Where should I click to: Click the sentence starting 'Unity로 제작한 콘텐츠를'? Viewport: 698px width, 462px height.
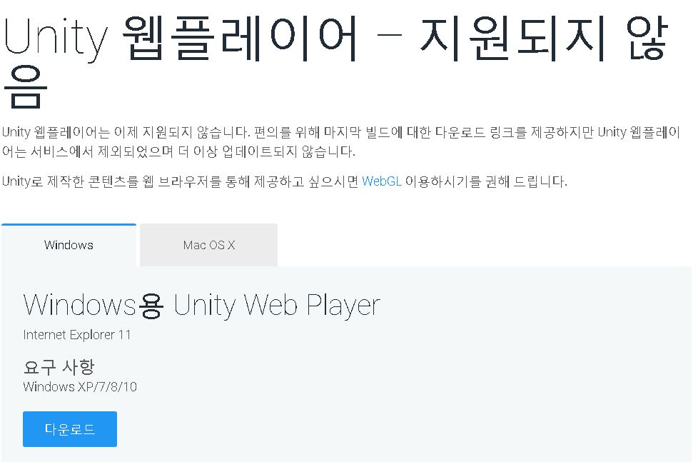(x=285, y=181)
